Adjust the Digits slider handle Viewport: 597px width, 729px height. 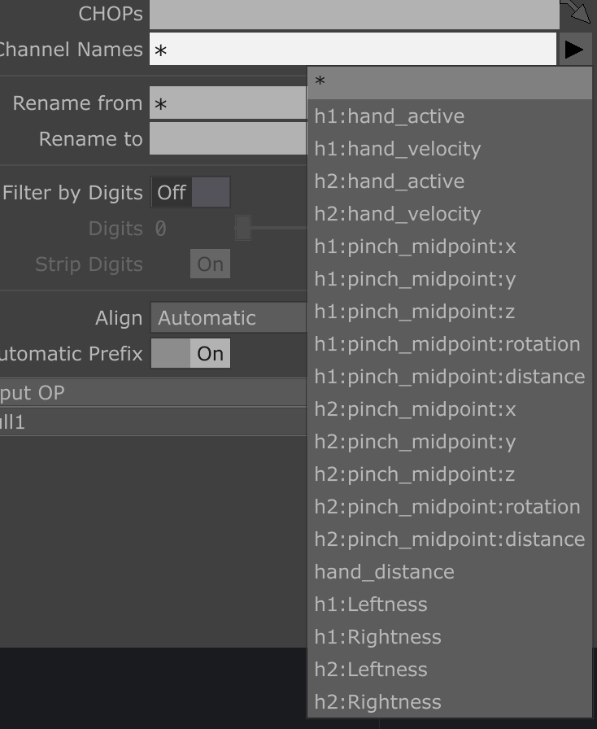242,229
